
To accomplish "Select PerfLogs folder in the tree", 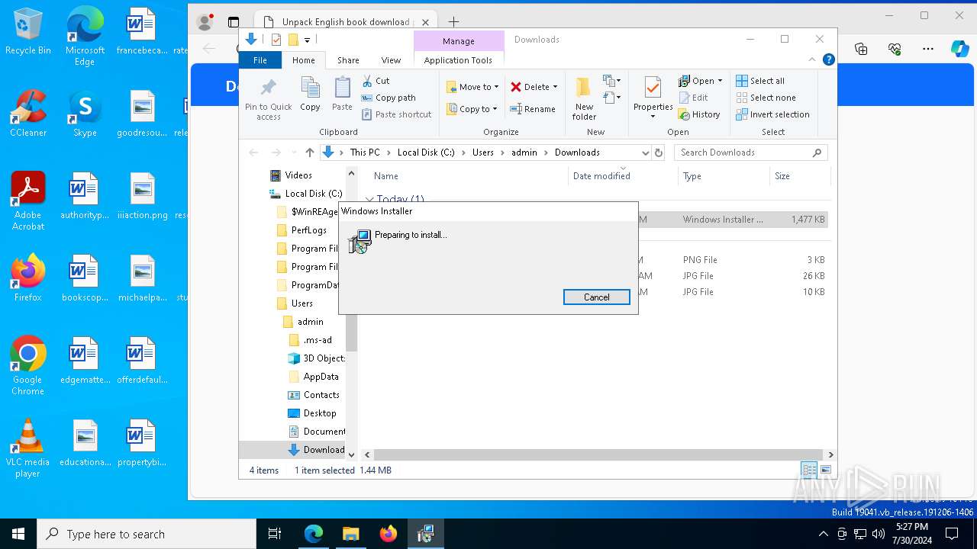I will click(x=309, y=230).
